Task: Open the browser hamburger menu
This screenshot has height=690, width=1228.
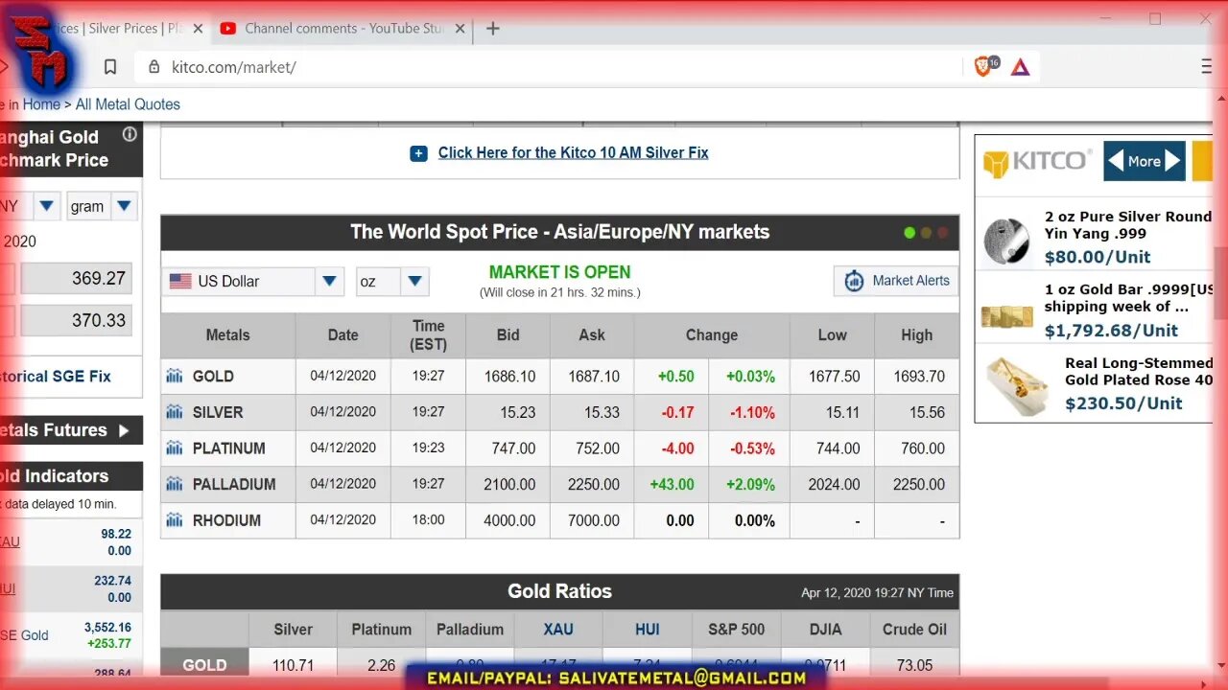Action: (1206, 67)
